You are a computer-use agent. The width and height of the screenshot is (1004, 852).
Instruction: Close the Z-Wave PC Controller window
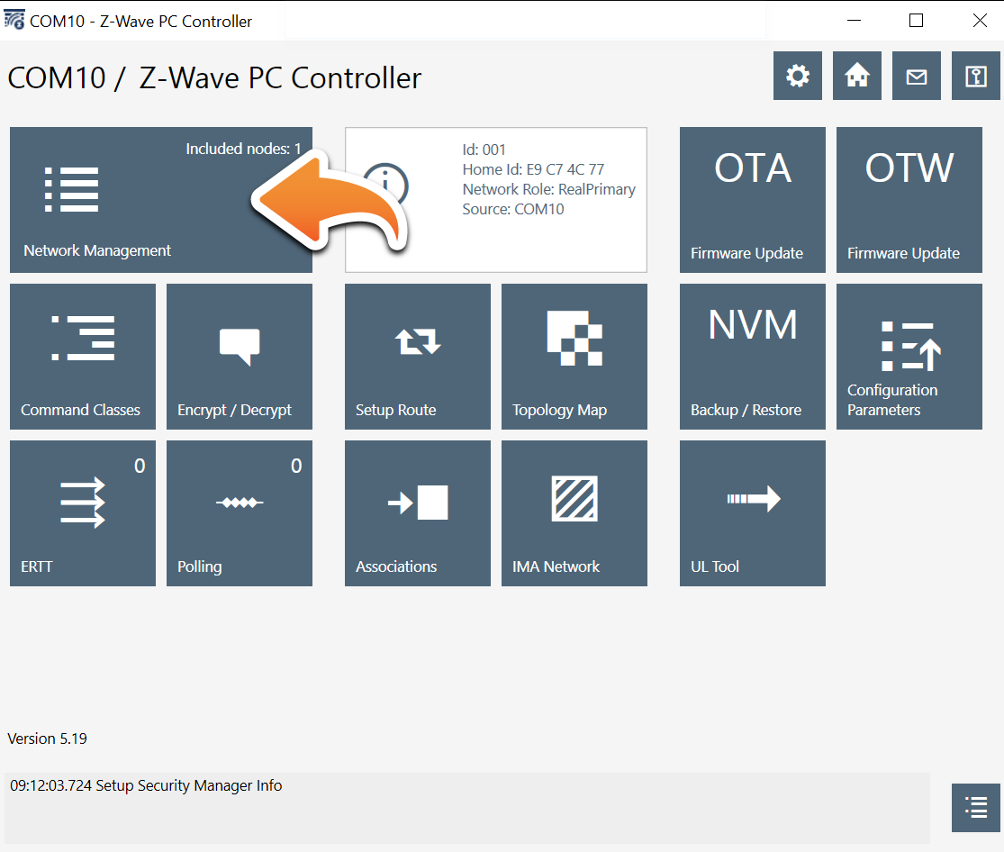click(x=979, y=21)
